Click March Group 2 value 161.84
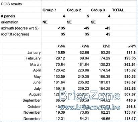This screenshot has width=138, height=122. (78, 64)
